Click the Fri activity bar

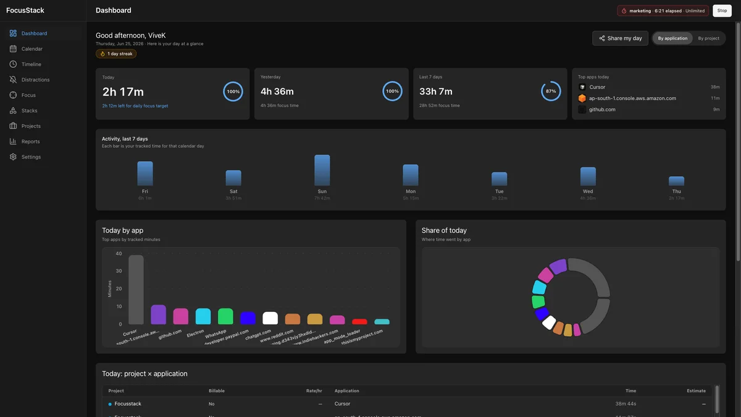pos(145,174)
